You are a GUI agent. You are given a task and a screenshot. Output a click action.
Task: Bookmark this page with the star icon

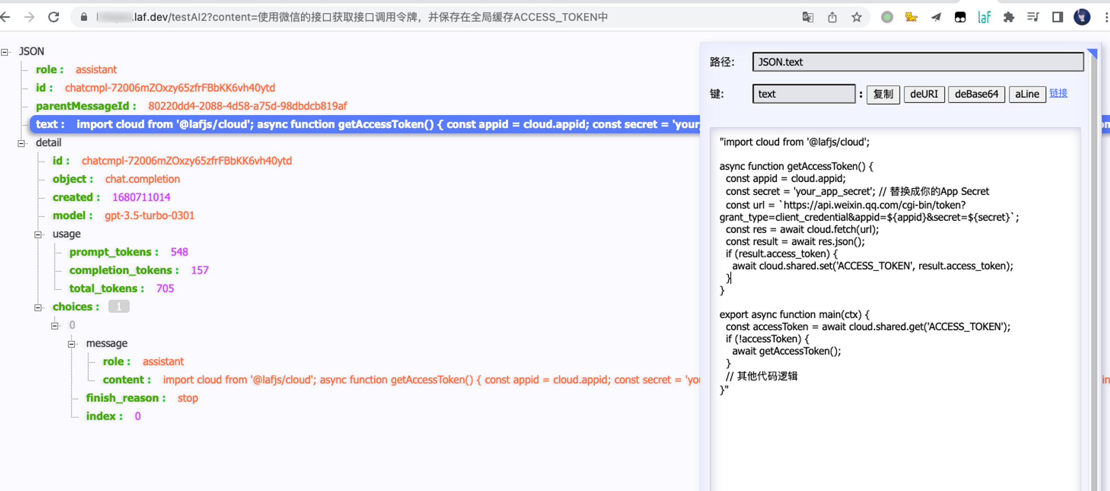(x=856, y=17)
